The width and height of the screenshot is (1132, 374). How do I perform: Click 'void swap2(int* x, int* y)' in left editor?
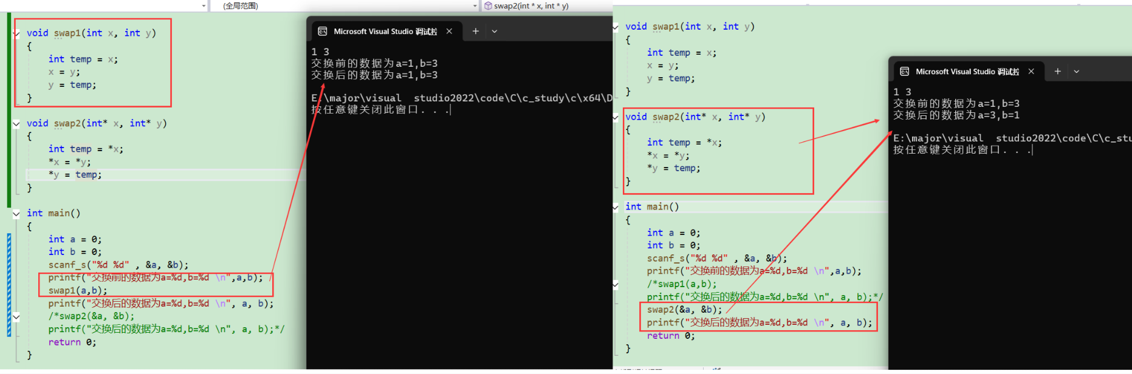pos(97,123)
